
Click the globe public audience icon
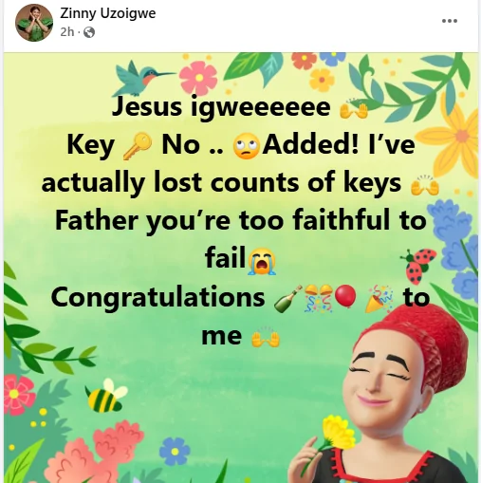(89, 32)
